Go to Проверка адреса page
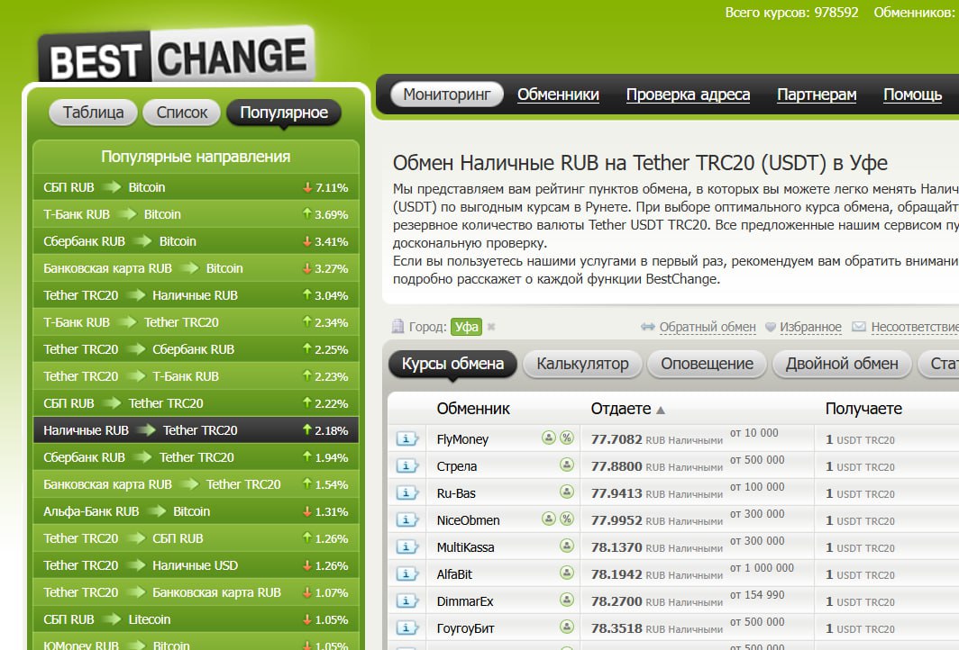Screen dimensions: 959x650 (688, 95)
